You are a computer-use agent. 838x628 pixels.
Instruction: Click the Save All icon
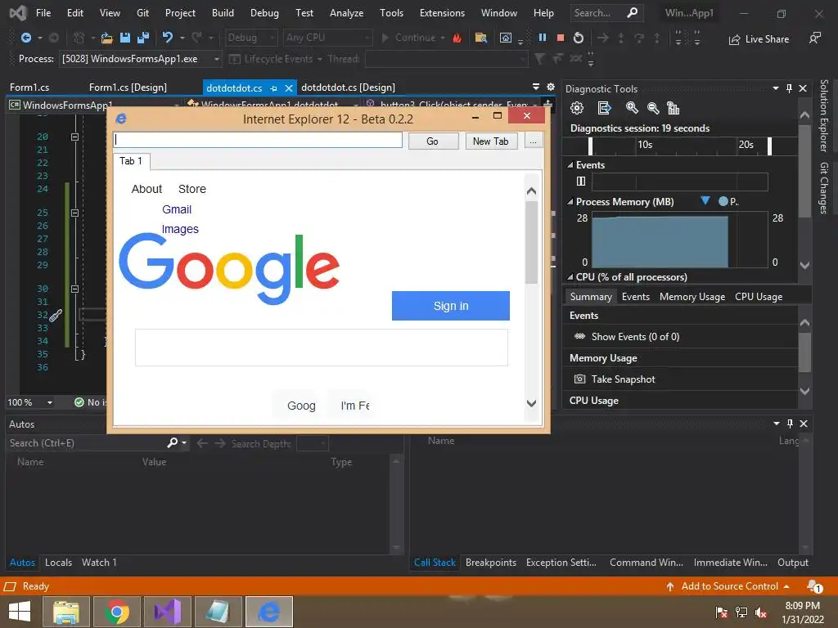point(142,38)
